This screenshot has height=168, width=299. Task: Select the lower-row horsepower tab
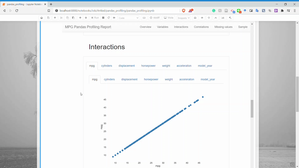tap(151, 79)
